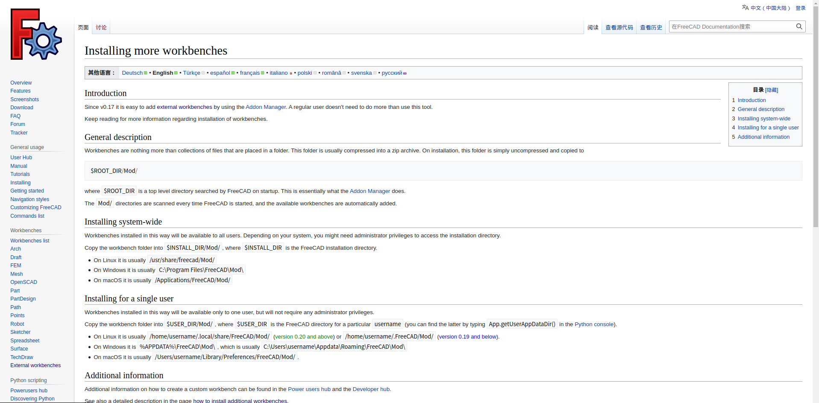Open the Python console link

point(594,324)
